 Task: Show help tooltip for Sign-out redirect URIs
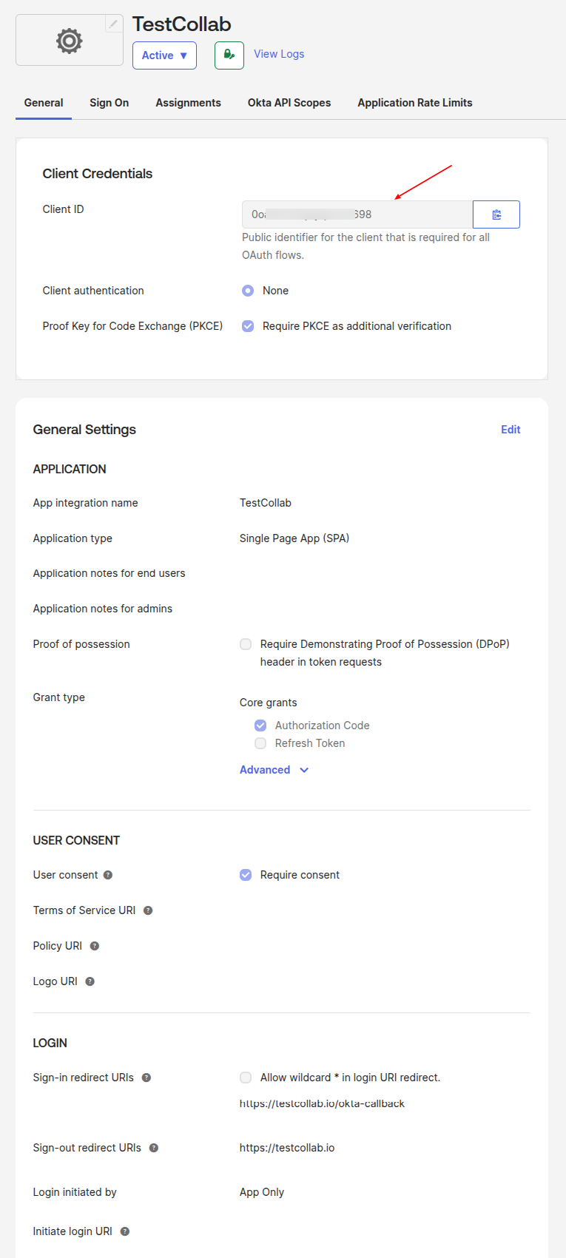coord(154,1148)
